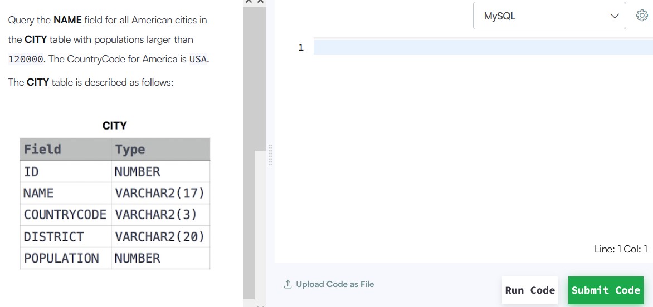
Task: Click the VARCHAR2(17) type cell
Action: click(x=161, y=193)
